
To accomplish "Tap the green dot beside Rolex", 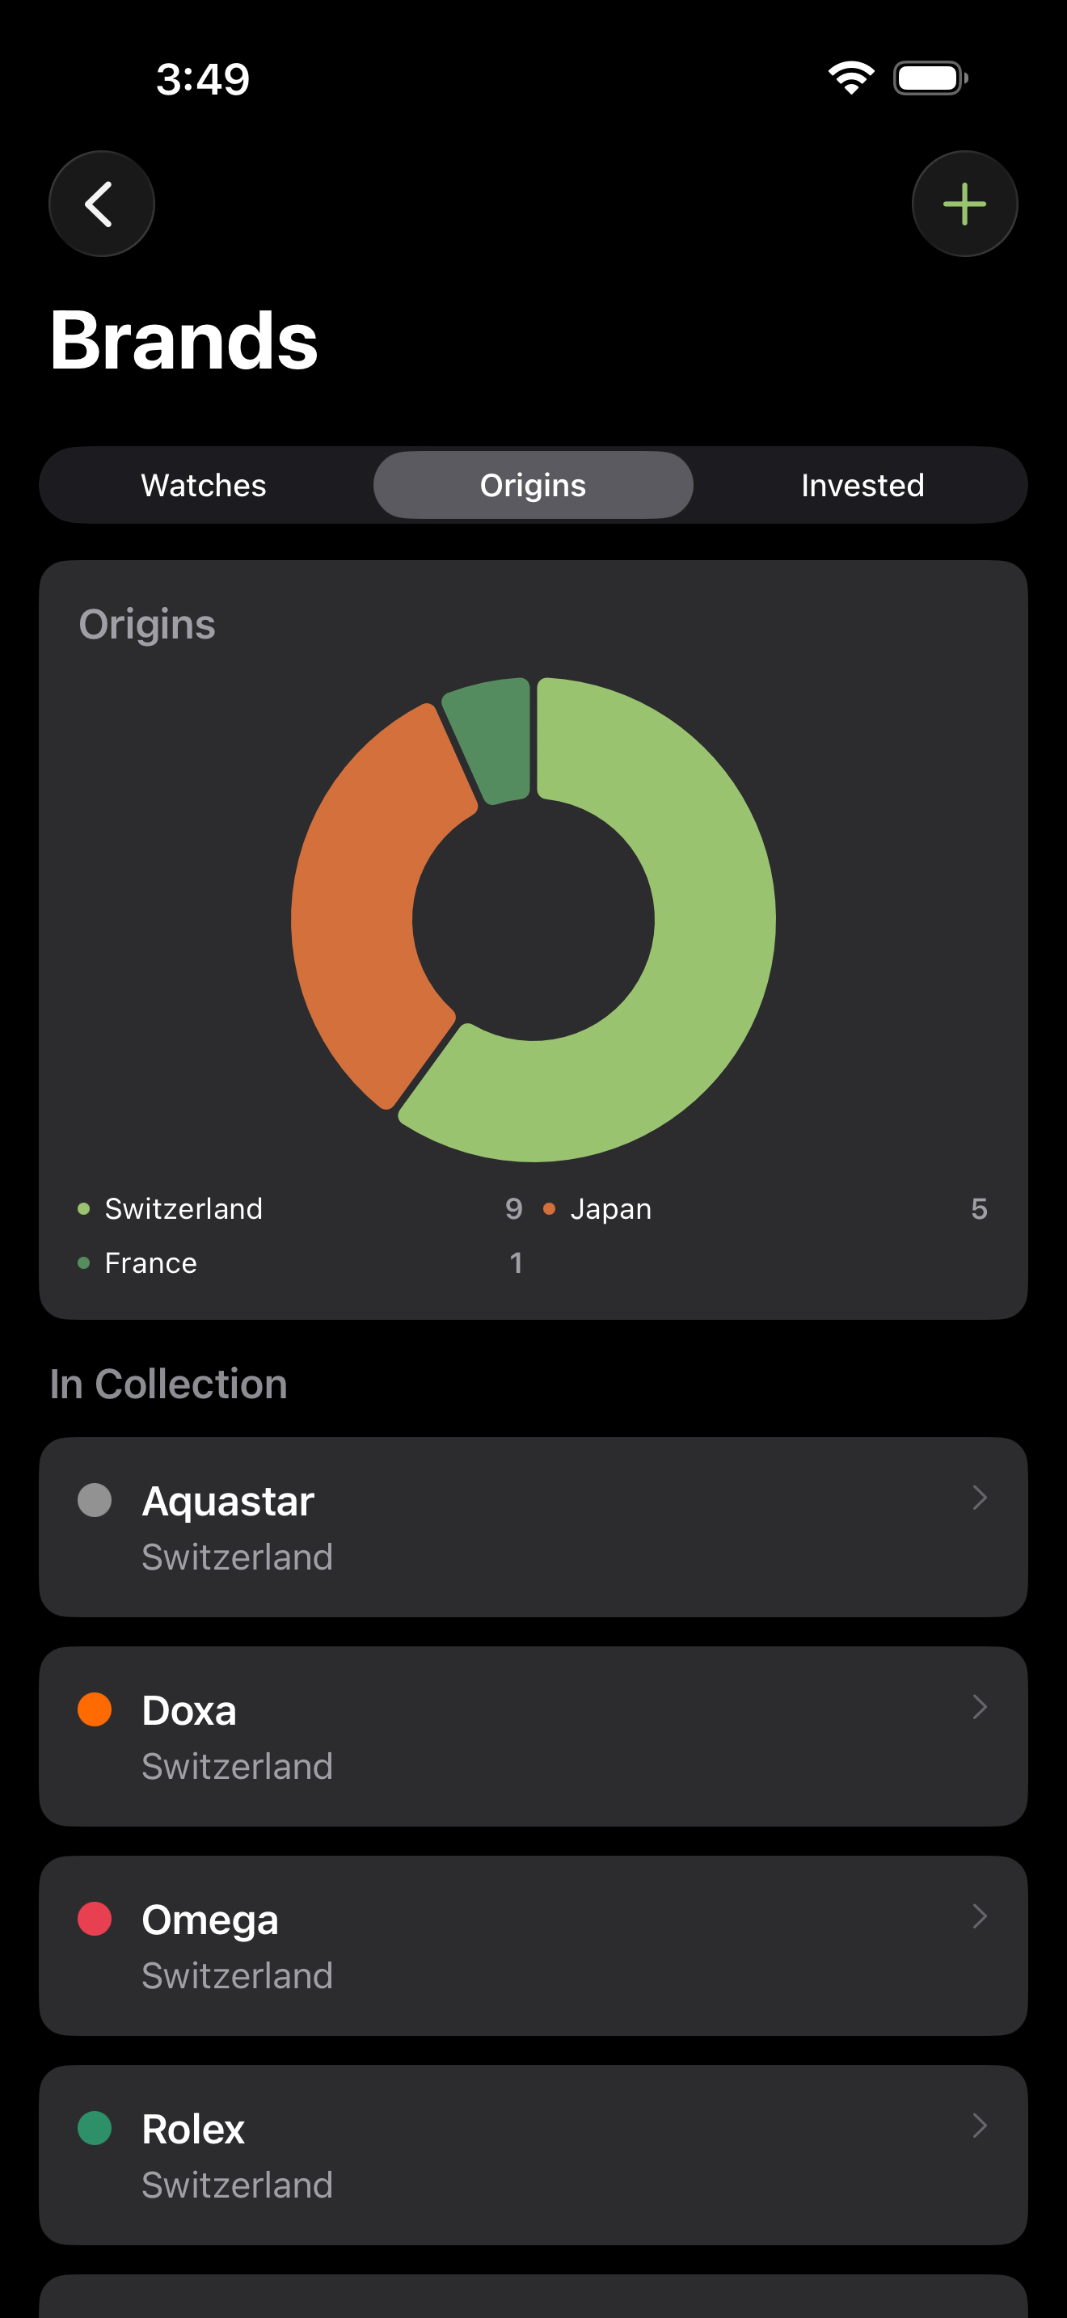I will (x=95, y=2128).
